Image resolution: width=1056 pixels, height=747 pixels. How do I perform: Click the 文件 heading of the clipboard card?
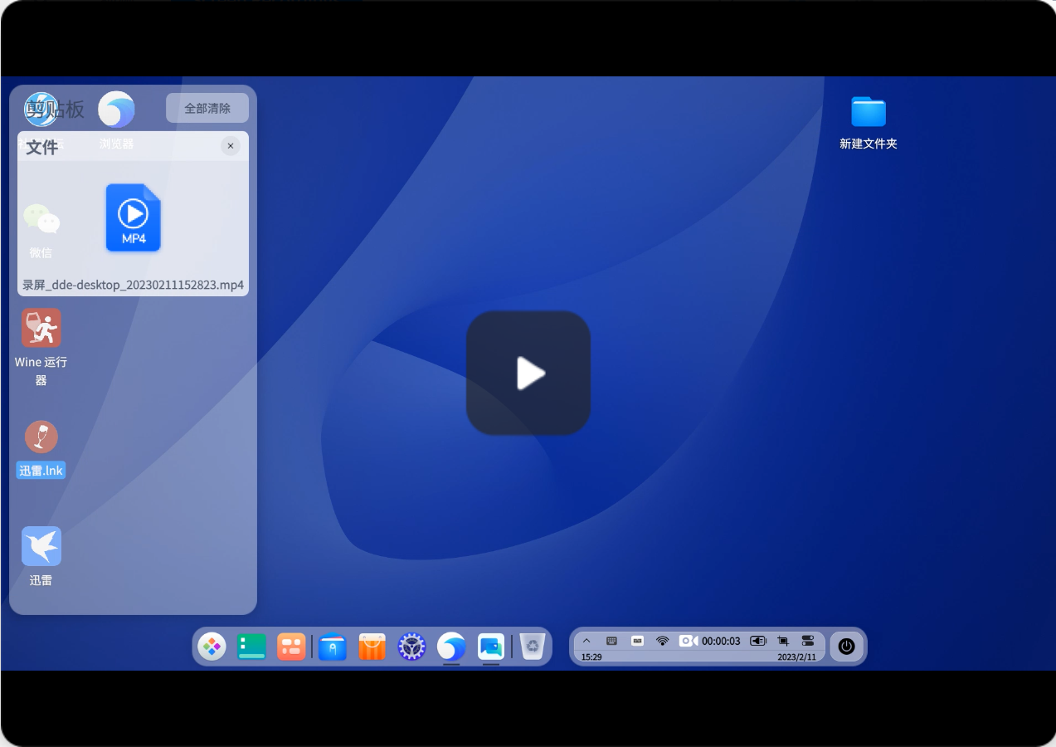click(41, 148)
